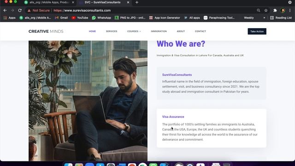Open the SERVICES nav item
Image resolution: width=295 pixels, height=166 pixels.
[x=112, y=31]
